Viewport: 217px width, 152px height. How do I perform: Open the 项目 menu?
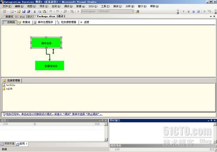(x=44, y=6)
